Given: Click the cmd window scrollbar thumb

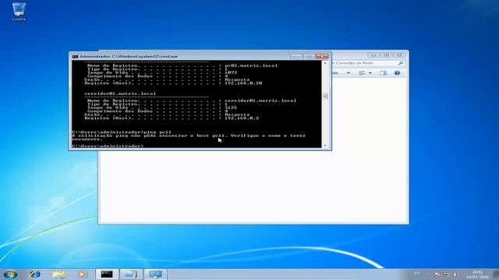Looking at the screenshot, I should (x=325, y=96).
